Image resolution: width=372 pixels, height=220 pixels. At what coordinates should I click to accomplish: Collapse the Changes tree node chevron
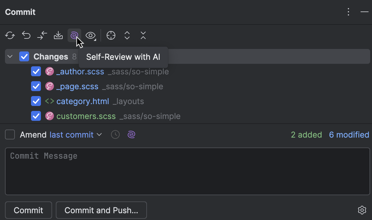[10, 57]
